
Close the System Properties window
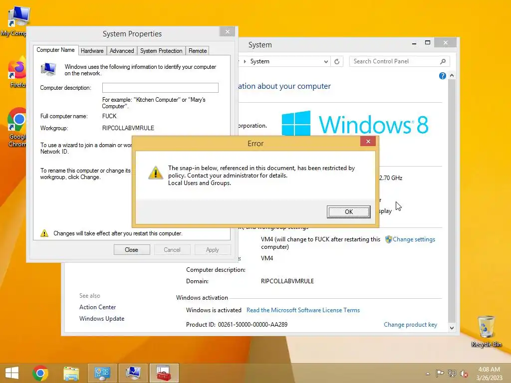[227, 31]
